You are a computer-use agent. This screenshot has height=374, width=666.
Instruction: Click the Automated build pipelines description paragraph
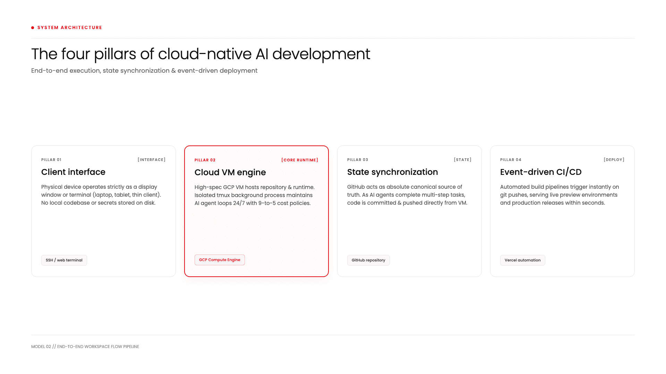[x=560, y=195]
